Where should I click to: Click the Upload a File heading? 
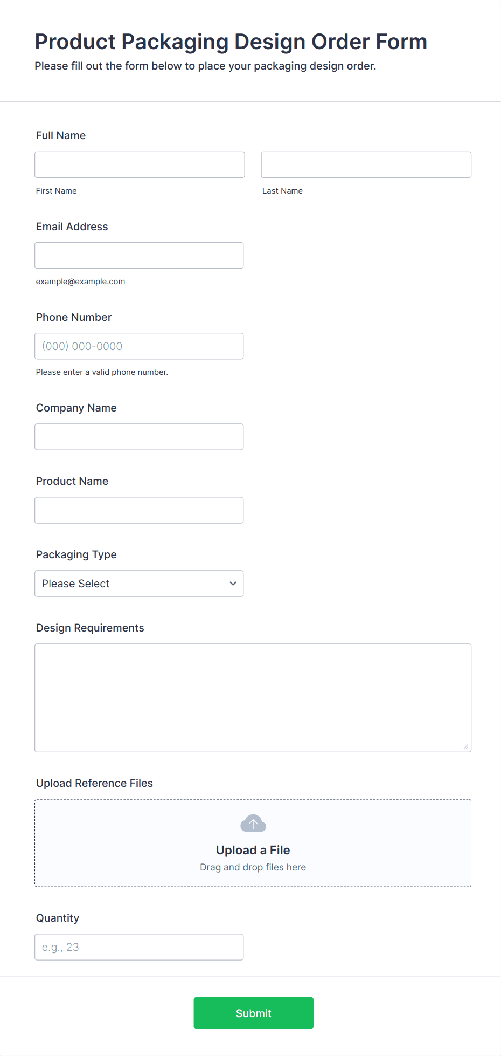pyautogui.click(x=253, y=850)
